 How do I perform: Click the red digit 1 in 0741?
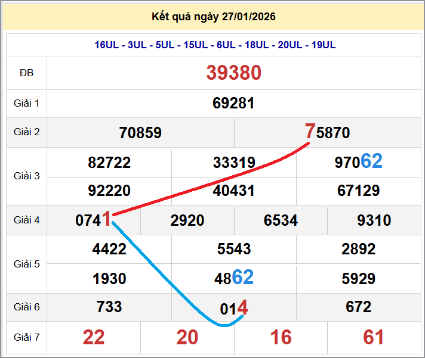(106, 219)
